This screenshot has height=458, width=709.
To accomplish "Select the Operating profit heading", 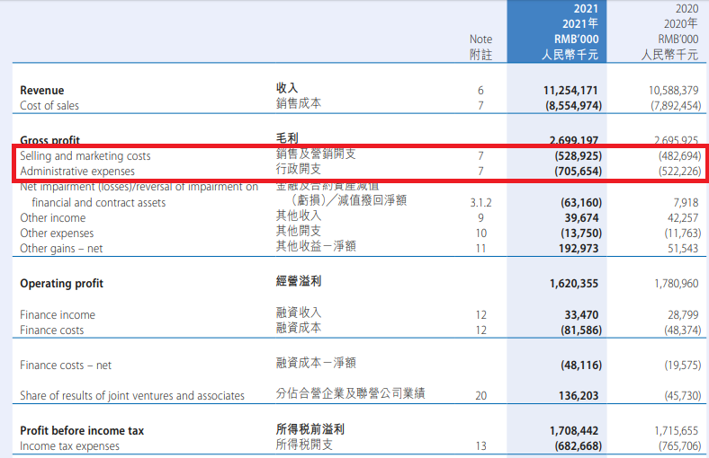I will 62,284.
